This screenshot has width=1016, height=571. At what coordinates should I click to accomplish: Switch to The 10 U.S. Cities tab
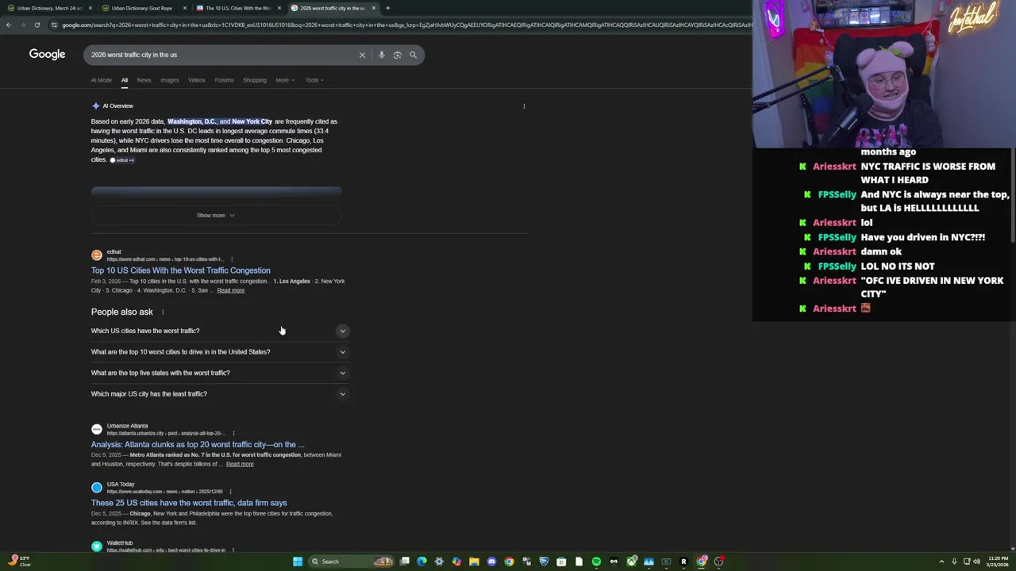(x=237, y=8)
